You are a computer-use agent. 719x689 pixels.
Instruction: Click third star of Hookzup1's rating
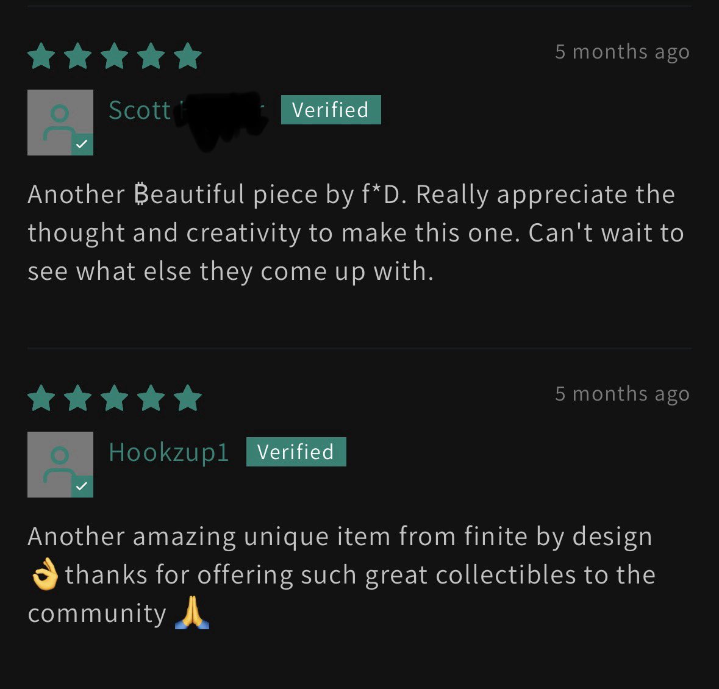pyautogui.click(x=114, y=398)
